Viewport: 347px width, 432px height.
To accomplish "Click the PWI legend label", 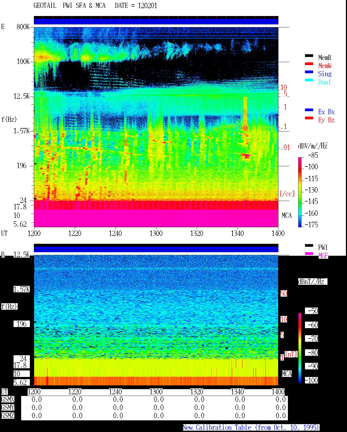I will click(323, 247).
